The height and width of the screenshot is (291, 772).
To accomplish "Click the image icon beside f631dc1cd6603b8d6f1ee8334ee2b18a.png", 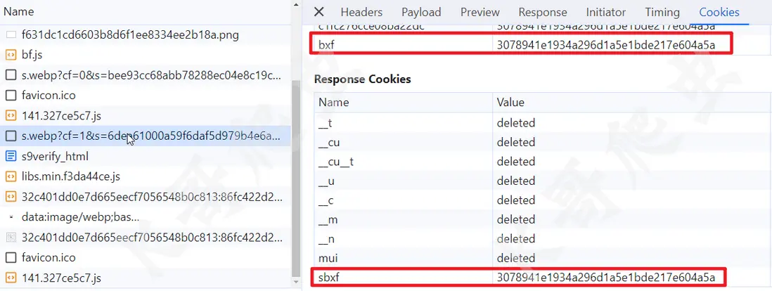I will click(x=11, y=34).
